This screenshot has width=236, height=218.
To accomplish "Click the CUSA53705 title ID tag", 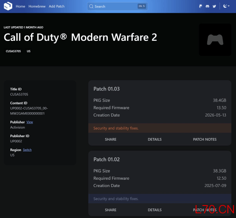I will tap(13, 51).
